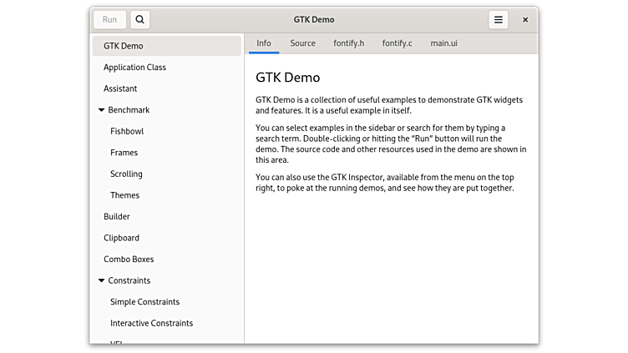Screen dimensions: 628x353
Task: Click the search magnifier icon
Action: click(x=140, y=19)
